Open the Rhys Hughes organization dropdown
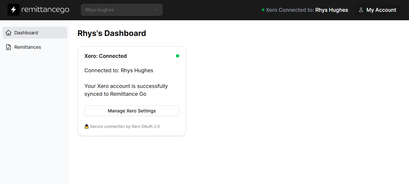Image resolution: width=409 pixels, height=184 pixels. coord(121,10)
